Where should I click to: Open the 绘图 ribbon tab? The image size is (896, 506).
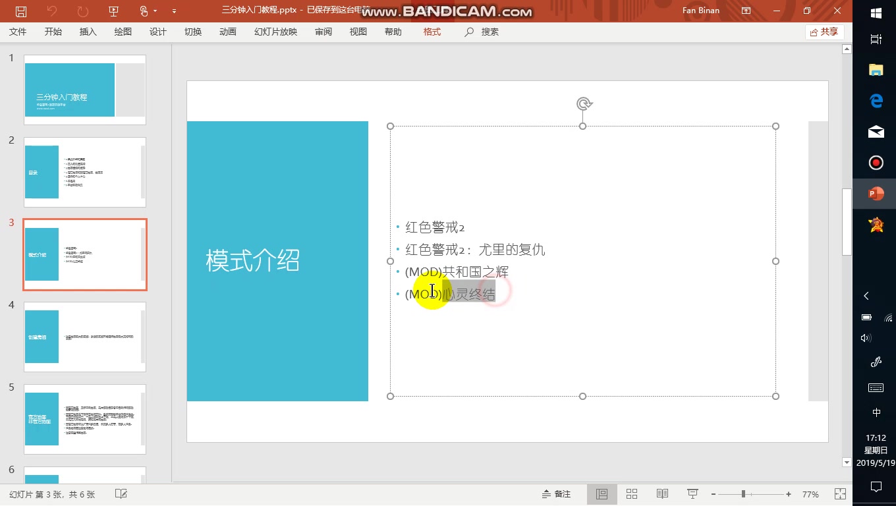[123, 32]
